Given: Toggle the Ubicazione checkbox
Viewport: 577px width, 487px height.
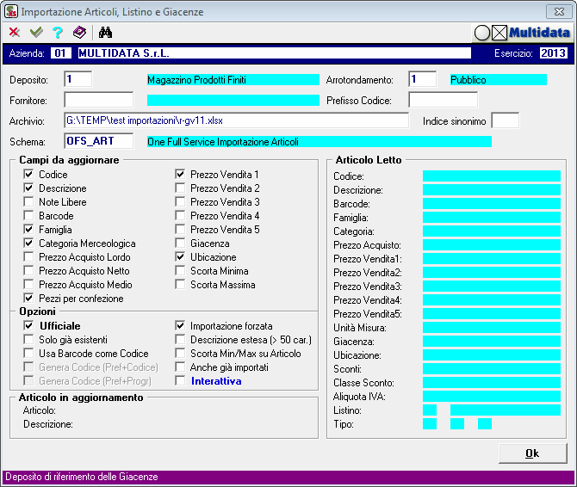Looking at the screenshot, I should pos(180,257).
